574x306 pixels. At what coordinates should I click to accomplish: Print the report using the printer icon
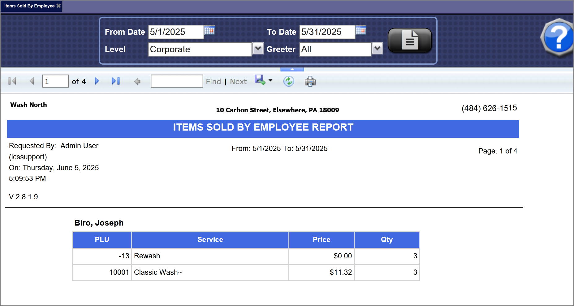[x=310, y=81]
